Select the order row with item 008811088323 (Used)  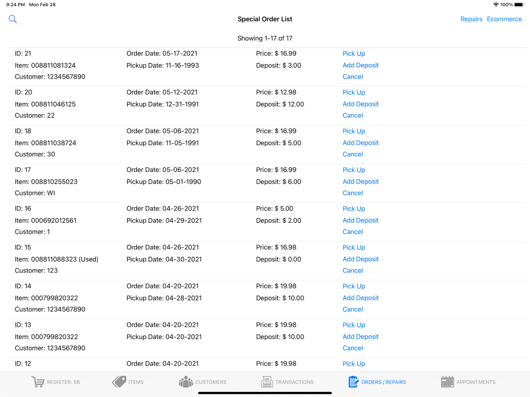57,259
